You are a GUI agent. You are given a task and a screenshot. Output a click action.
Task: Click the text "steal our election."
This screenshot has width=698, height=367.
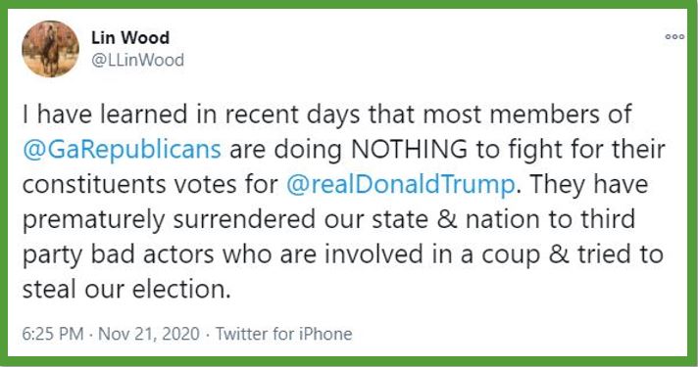(x=126, y=290)
